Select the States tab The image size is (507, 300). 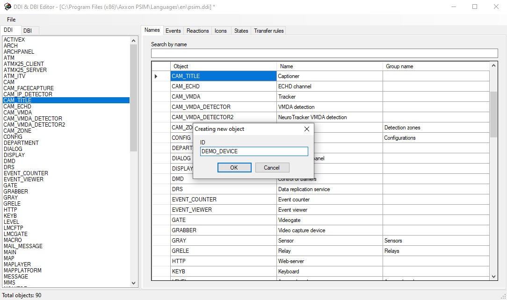pyautogui.click(x=241, y=31)
